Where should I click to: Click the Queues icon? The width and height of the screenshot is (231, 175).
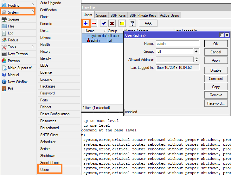(x=4, y=19)
